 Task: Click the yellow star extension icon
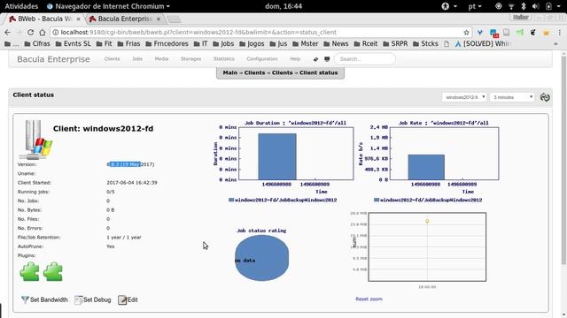[546, 33]
